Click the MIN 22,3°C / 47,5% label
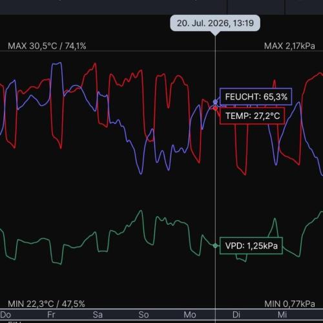Image resolution: width=323 pixels, height=323 pixels. pyautogui.click(x=47, y=304)
